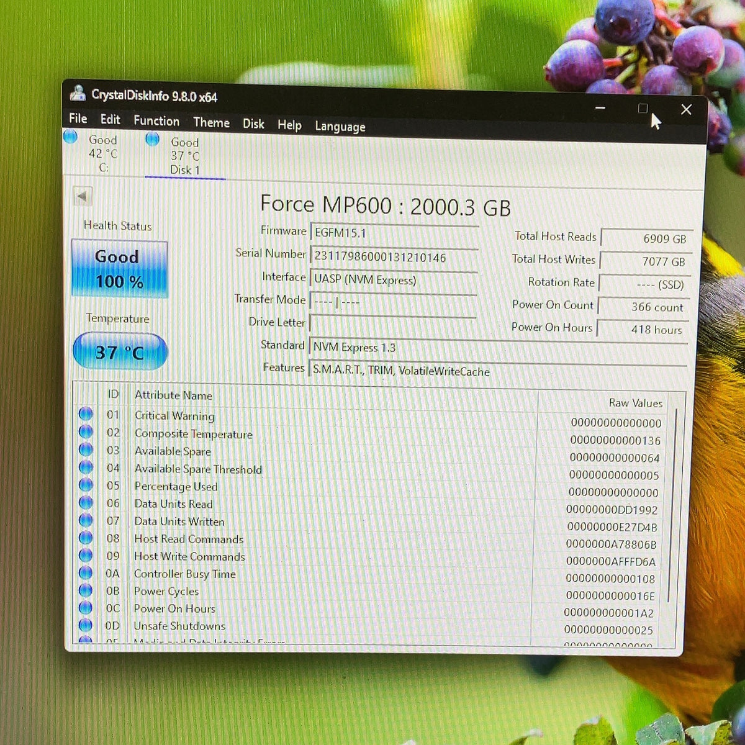
Task: Select the Critical Warning attribute name
Action: click(174, 415)
